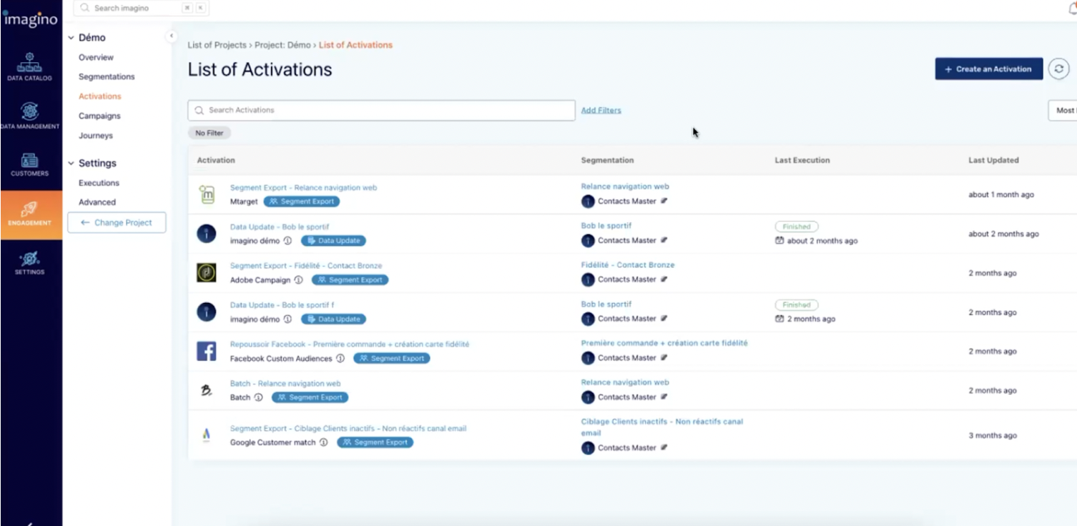Click inside the Search Activations field
This screenshot has height=526, width=1077.
(x=381, y=110)
